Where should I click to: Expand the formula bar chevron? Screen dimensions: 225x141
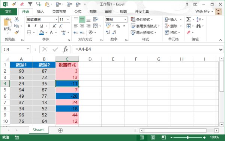click(x=221, y=50)
